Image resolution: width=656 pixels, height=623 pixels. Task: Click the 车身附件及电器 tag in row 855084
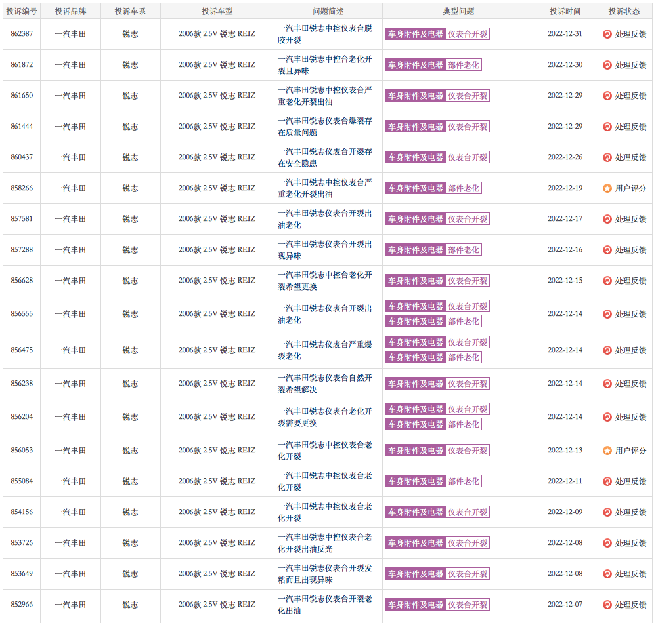click(416, 481)
